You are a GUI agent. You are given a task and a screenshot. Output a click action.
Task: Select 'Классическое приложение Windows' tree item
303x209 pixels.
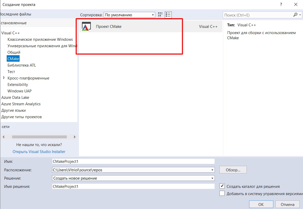click(x=40, y=39)
